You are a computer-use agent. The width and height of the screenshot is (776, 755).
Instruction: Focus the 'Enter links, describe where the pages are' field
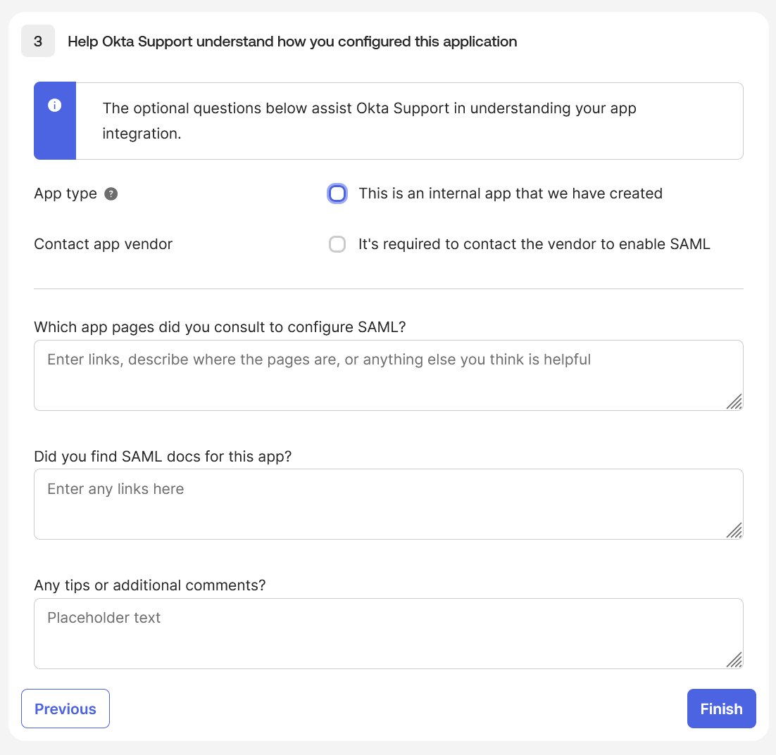click(x=387, y=375)
